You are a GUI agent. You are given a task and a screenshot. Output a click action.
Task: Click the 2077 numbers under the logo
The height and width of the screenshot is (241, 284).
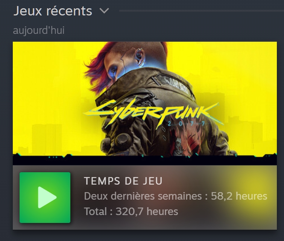pos(186,124)
